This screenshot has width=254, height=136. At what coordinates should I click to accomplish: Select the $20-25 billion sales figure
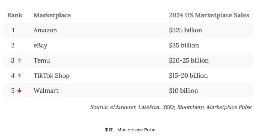[x=188, y=61]
